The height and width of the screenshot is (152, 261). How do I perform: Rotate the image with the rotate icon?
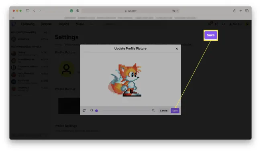coord(84,111)
